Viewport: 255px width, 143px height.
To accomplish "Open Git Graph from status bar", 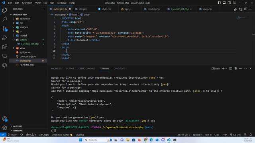I will tap(43, 135).
